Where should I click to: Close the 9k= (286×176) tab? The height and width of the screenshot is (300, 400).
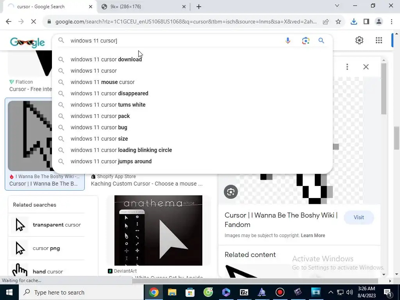(184, 7)
